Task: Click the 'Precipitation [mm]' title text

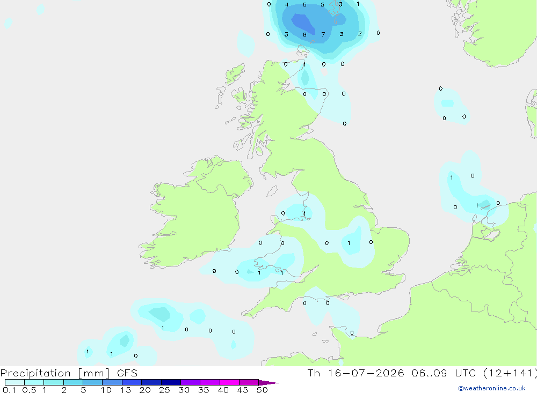Action: click(x=55, y=373)
